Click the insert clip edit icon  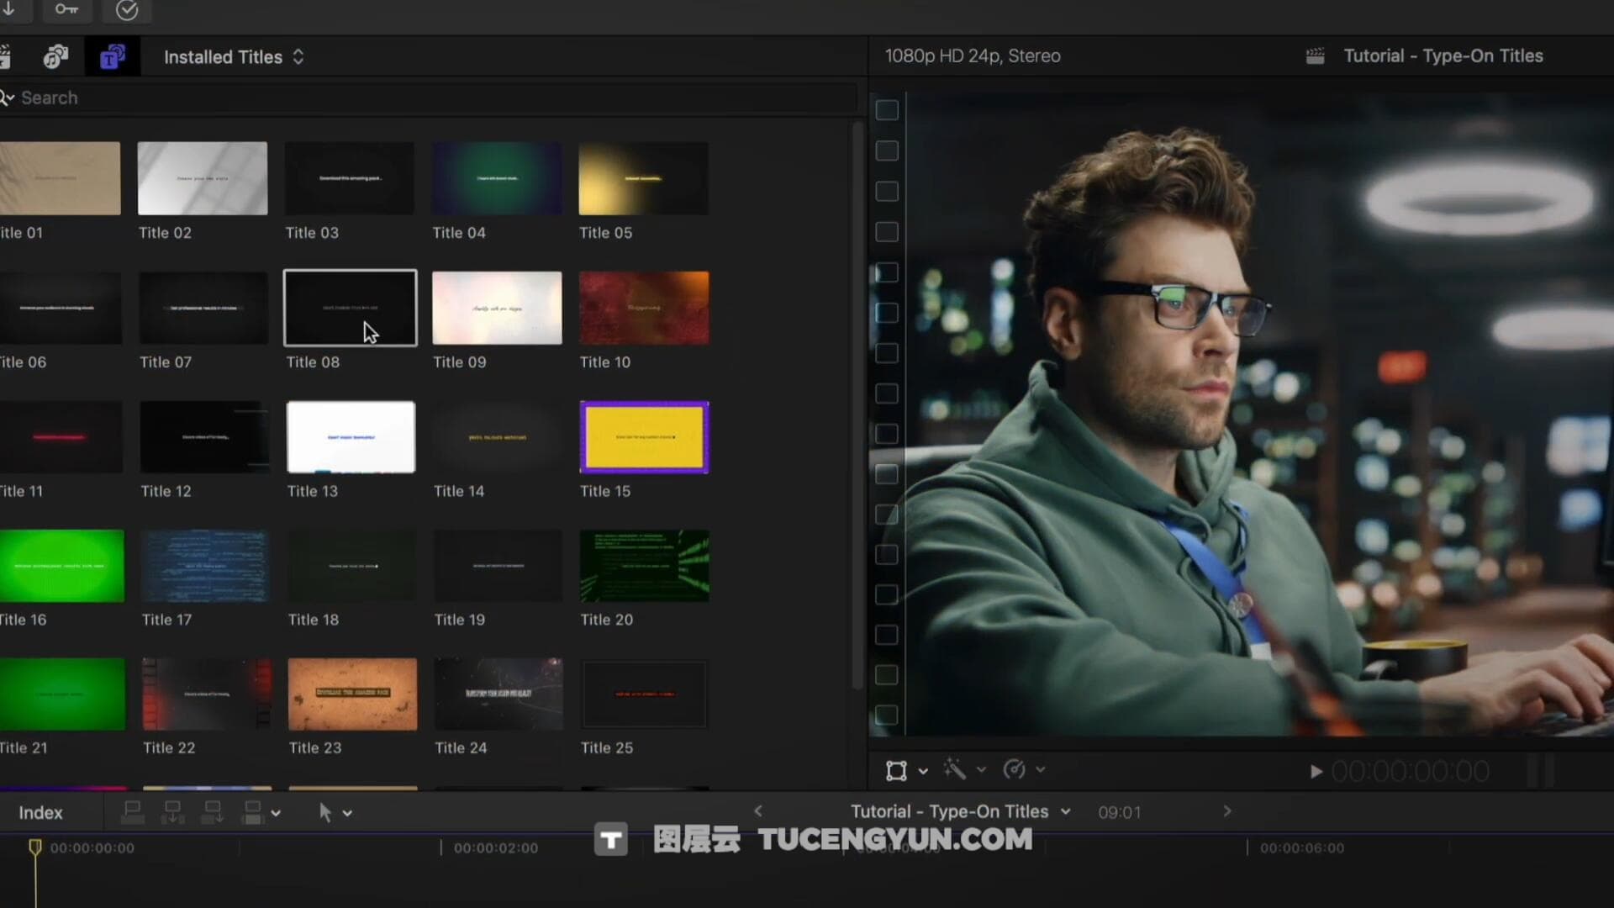coord(172,812)
